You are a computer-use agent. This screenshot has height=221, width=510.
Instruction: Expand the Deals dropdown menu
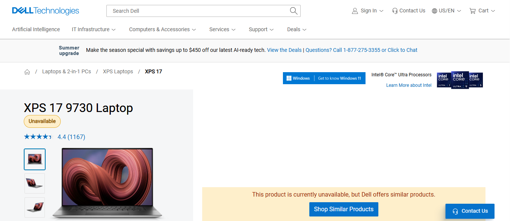(296, 29)
